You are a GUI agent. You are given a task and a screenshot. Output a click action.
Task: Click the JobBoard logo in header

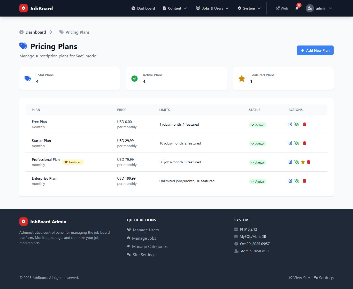(x=36, y=8)
